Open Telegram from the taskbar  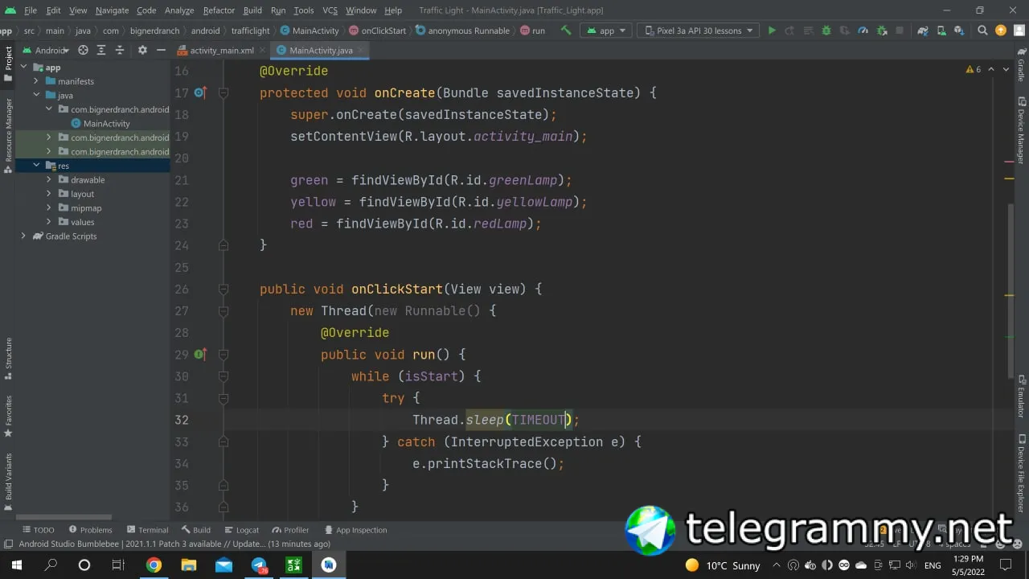point(259,565)
